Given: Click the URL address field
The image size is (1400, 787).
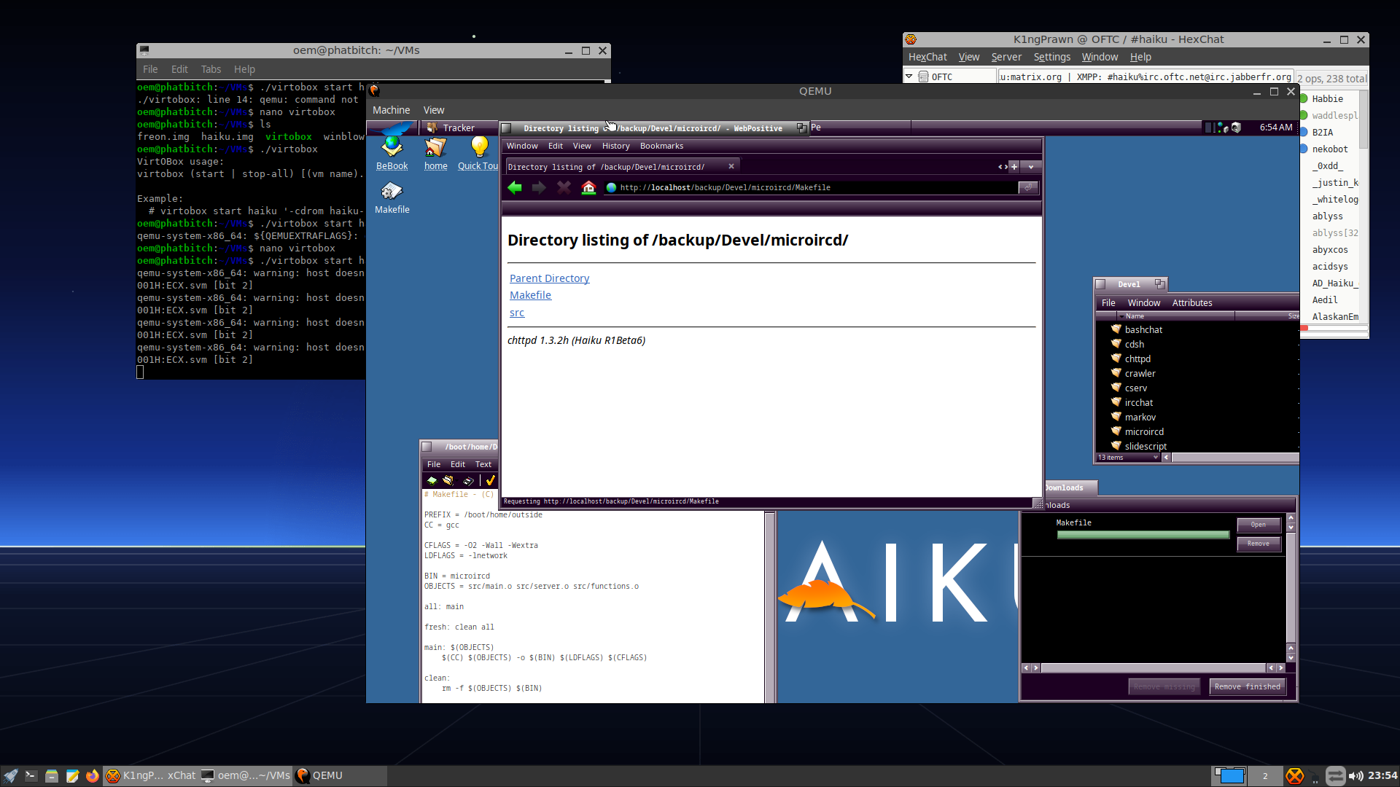Looking at the screenshot, I should coord(810,187).
